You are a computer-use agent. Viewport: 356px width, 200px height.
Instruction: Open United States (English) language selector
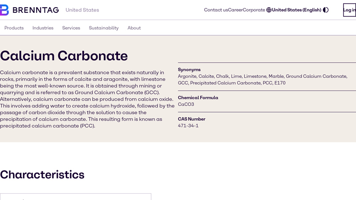(296, 10)
